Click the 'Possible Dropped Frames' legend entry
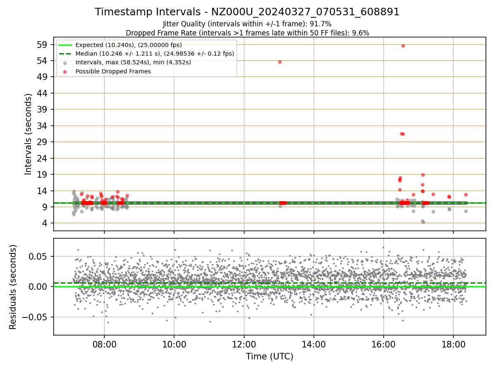The height and width of the screenshot is (371, 495). (x=113, y=71)
